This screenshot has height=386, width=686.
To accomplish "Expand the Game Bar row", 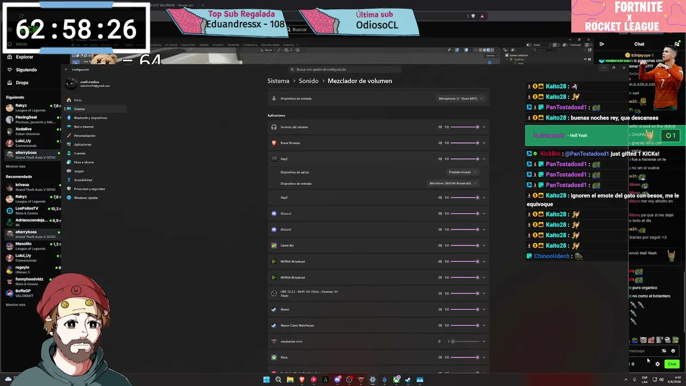I will click(484, 246).
